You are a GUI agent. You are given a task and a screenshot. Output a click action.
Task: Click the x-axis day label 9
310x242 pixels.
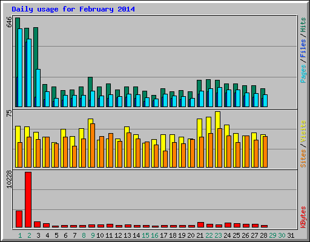93,235
